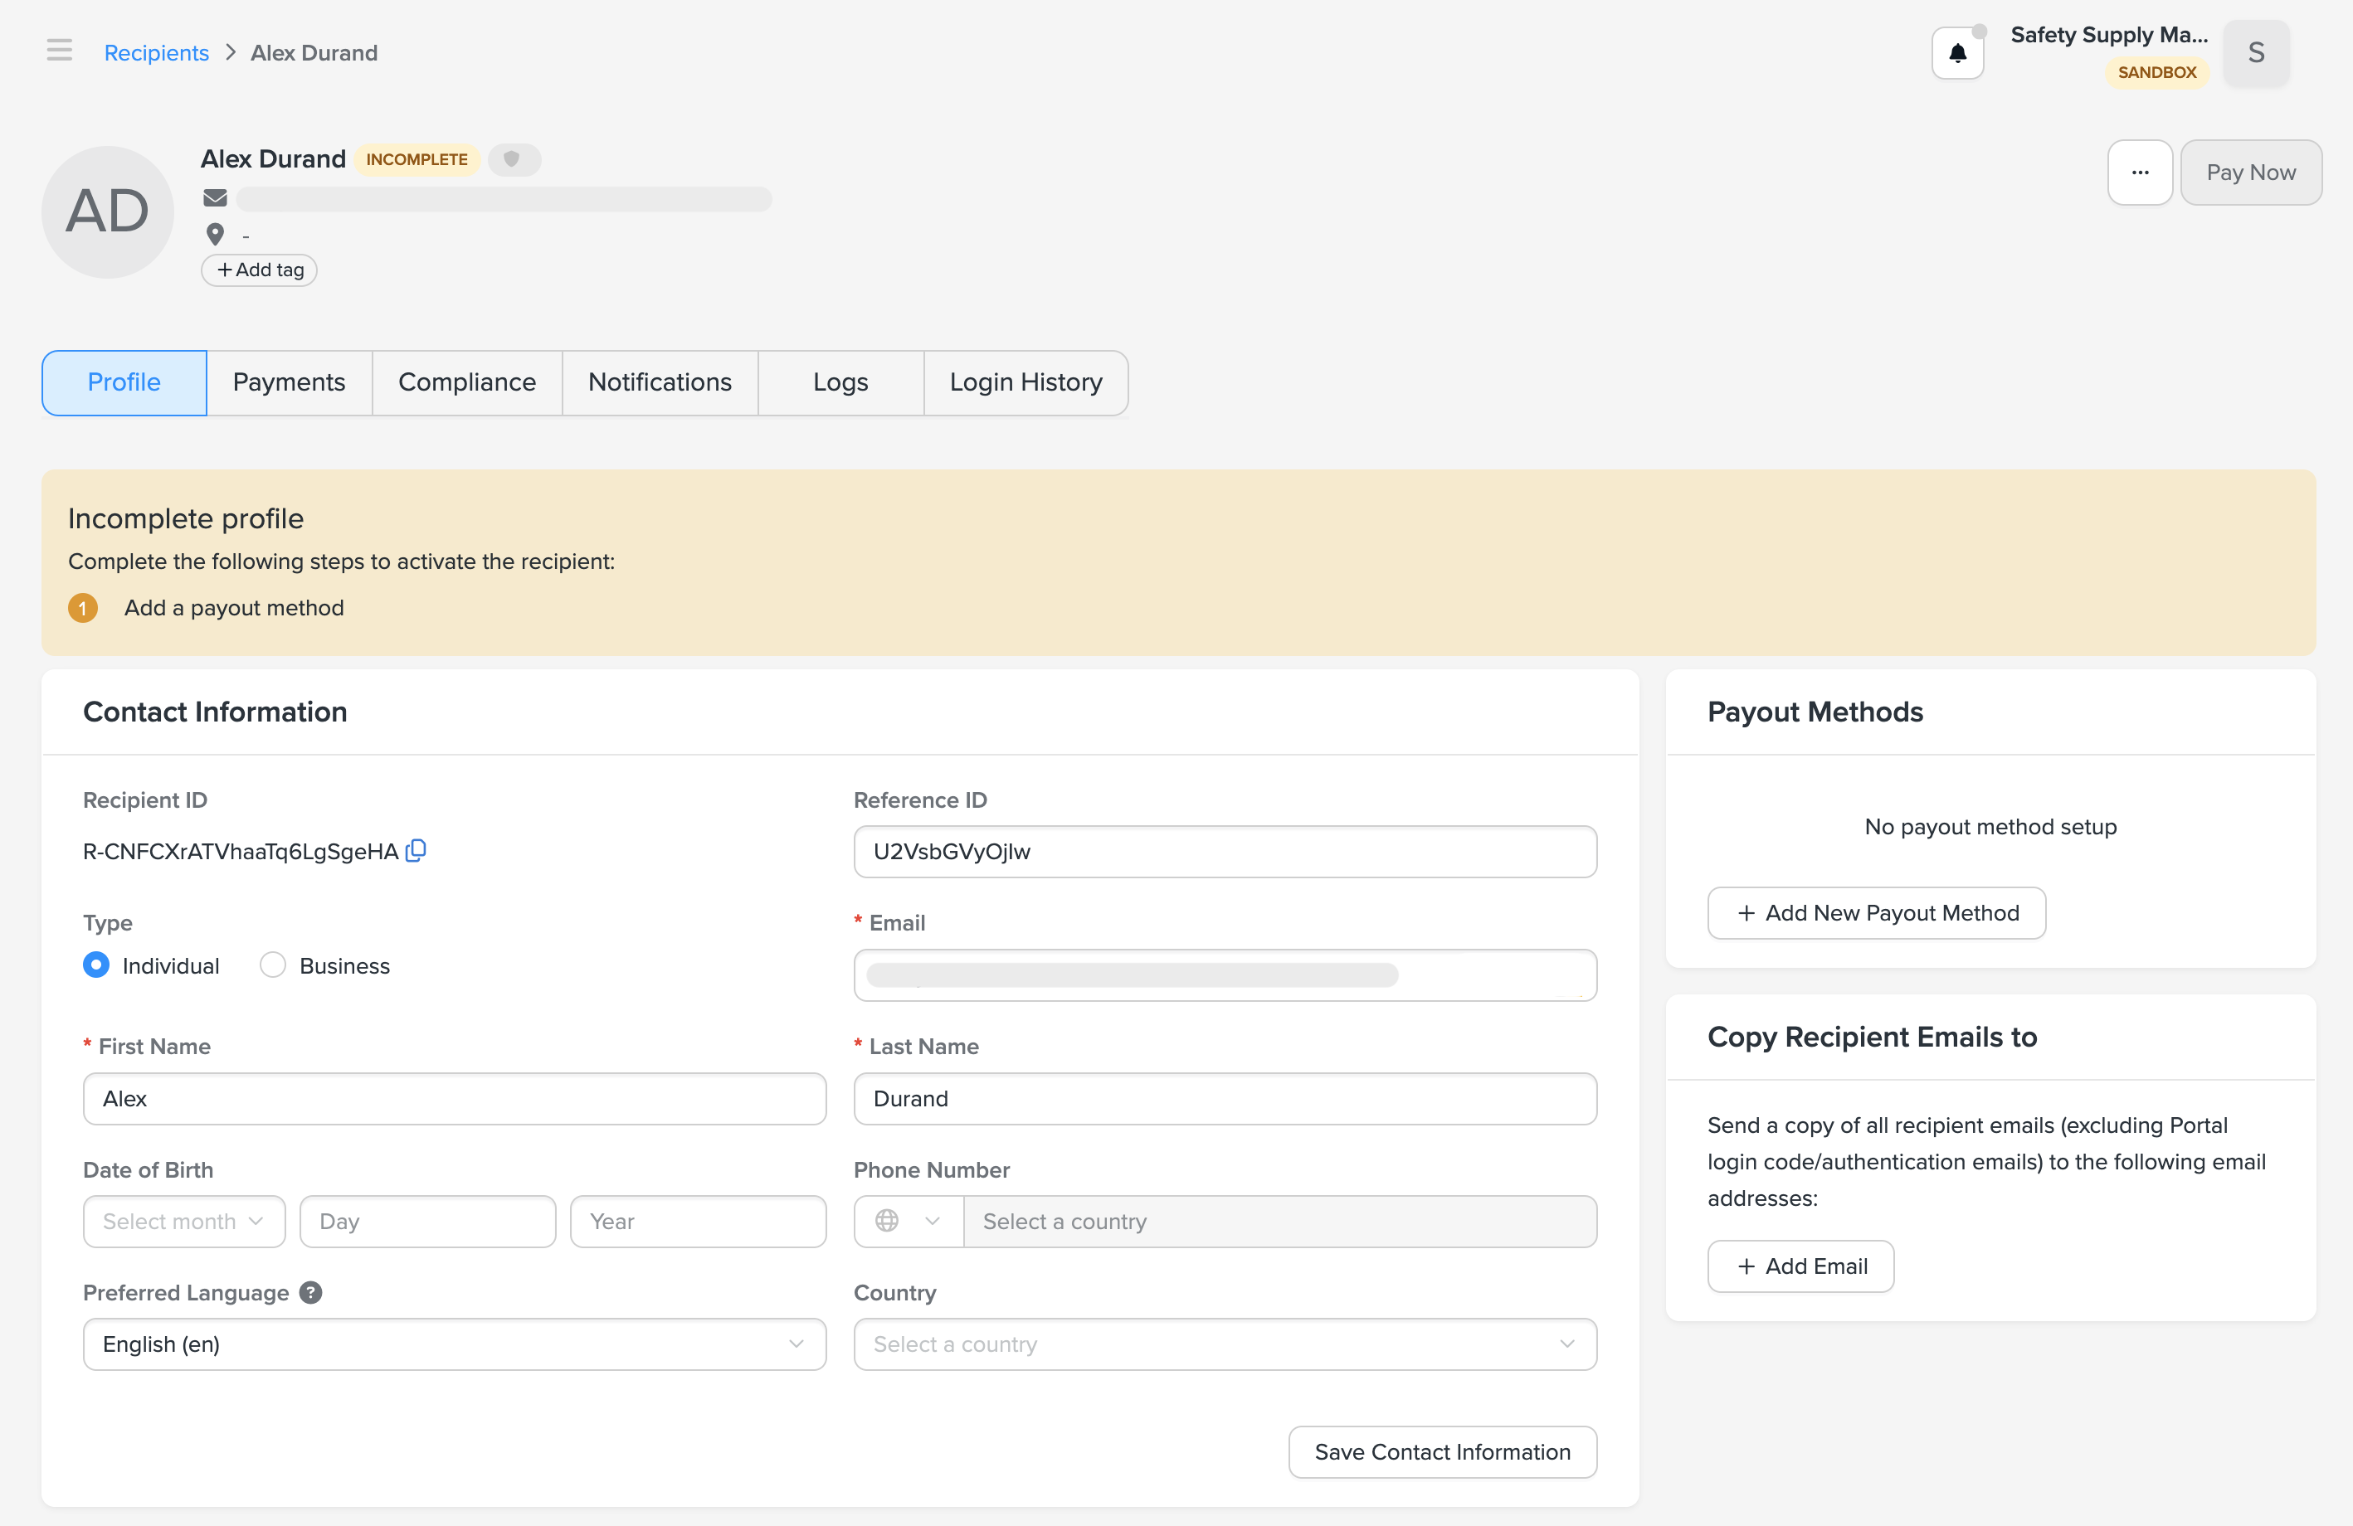Image resolution: width=2353 pixels, height=1526 pixels.
Task: Click into the Reference ID field
Action: point(1224,852)
